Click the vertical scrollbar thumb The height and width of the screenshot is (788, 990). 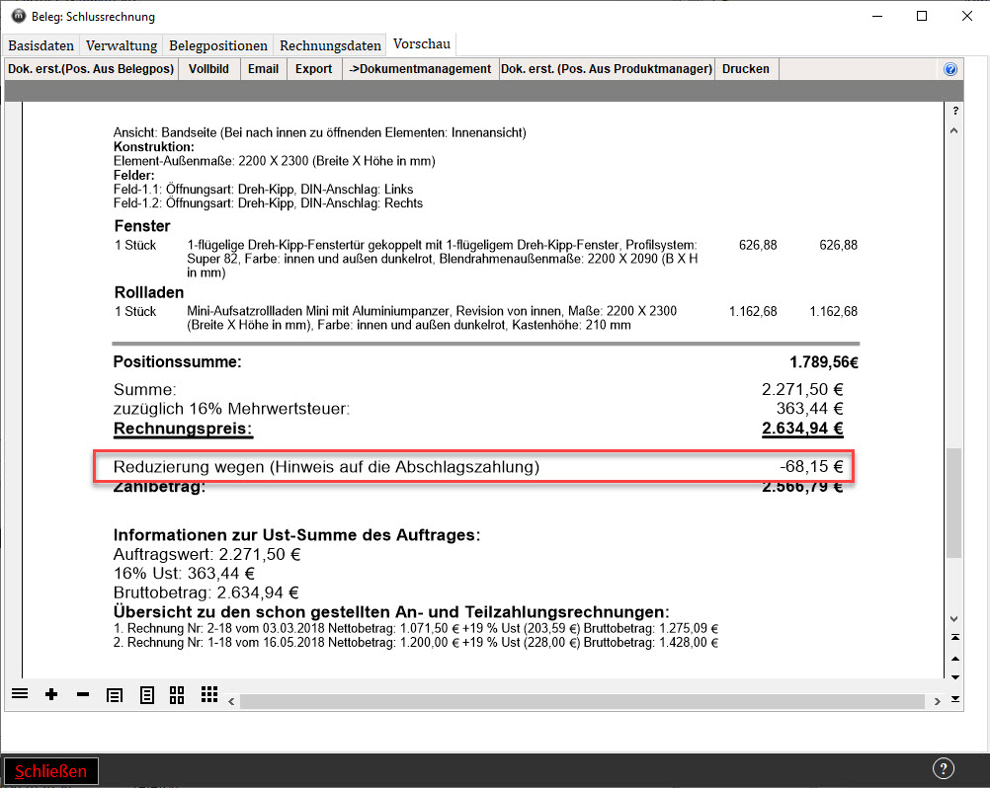[954, 503]
